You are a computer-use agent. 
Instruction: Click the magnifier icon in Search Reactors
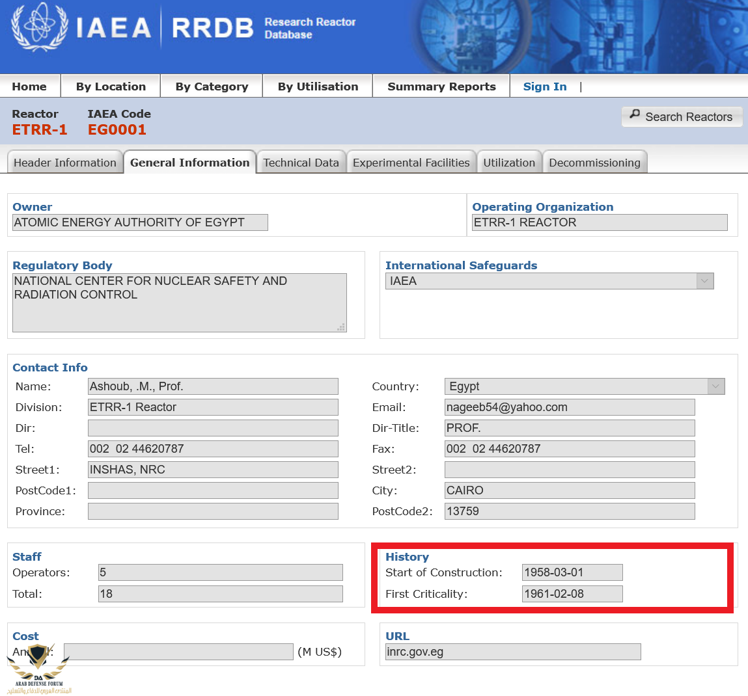pos(635,114)
